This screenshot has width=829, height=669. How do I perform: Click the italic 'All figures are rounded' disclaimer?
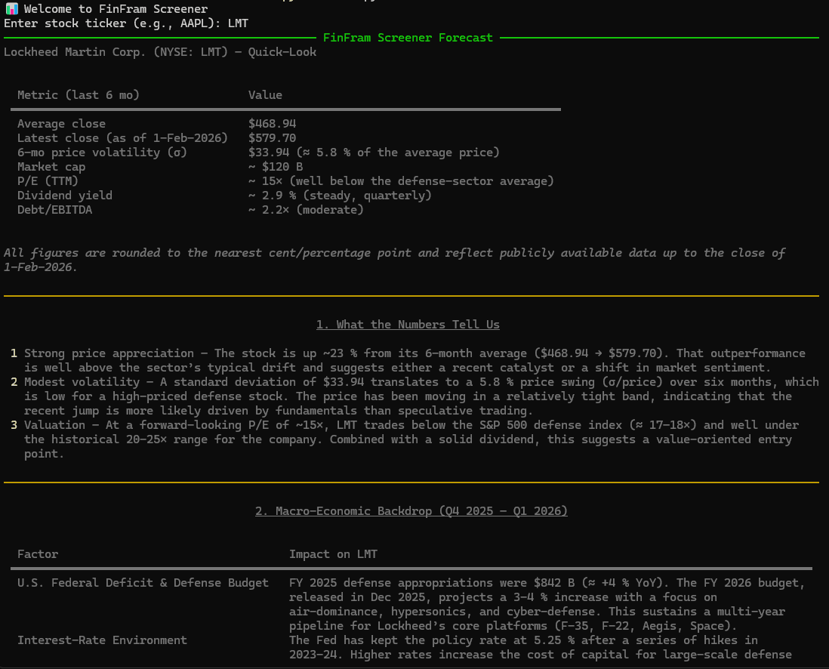click(394, 260)
